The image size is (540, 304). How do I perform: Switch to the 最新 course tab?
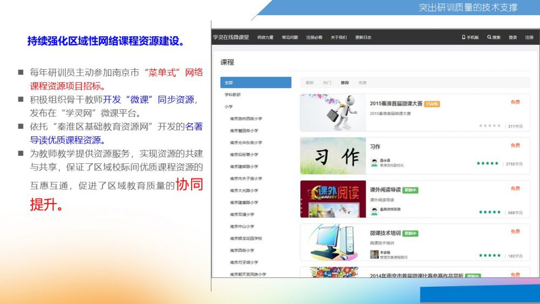coord(309,83)
